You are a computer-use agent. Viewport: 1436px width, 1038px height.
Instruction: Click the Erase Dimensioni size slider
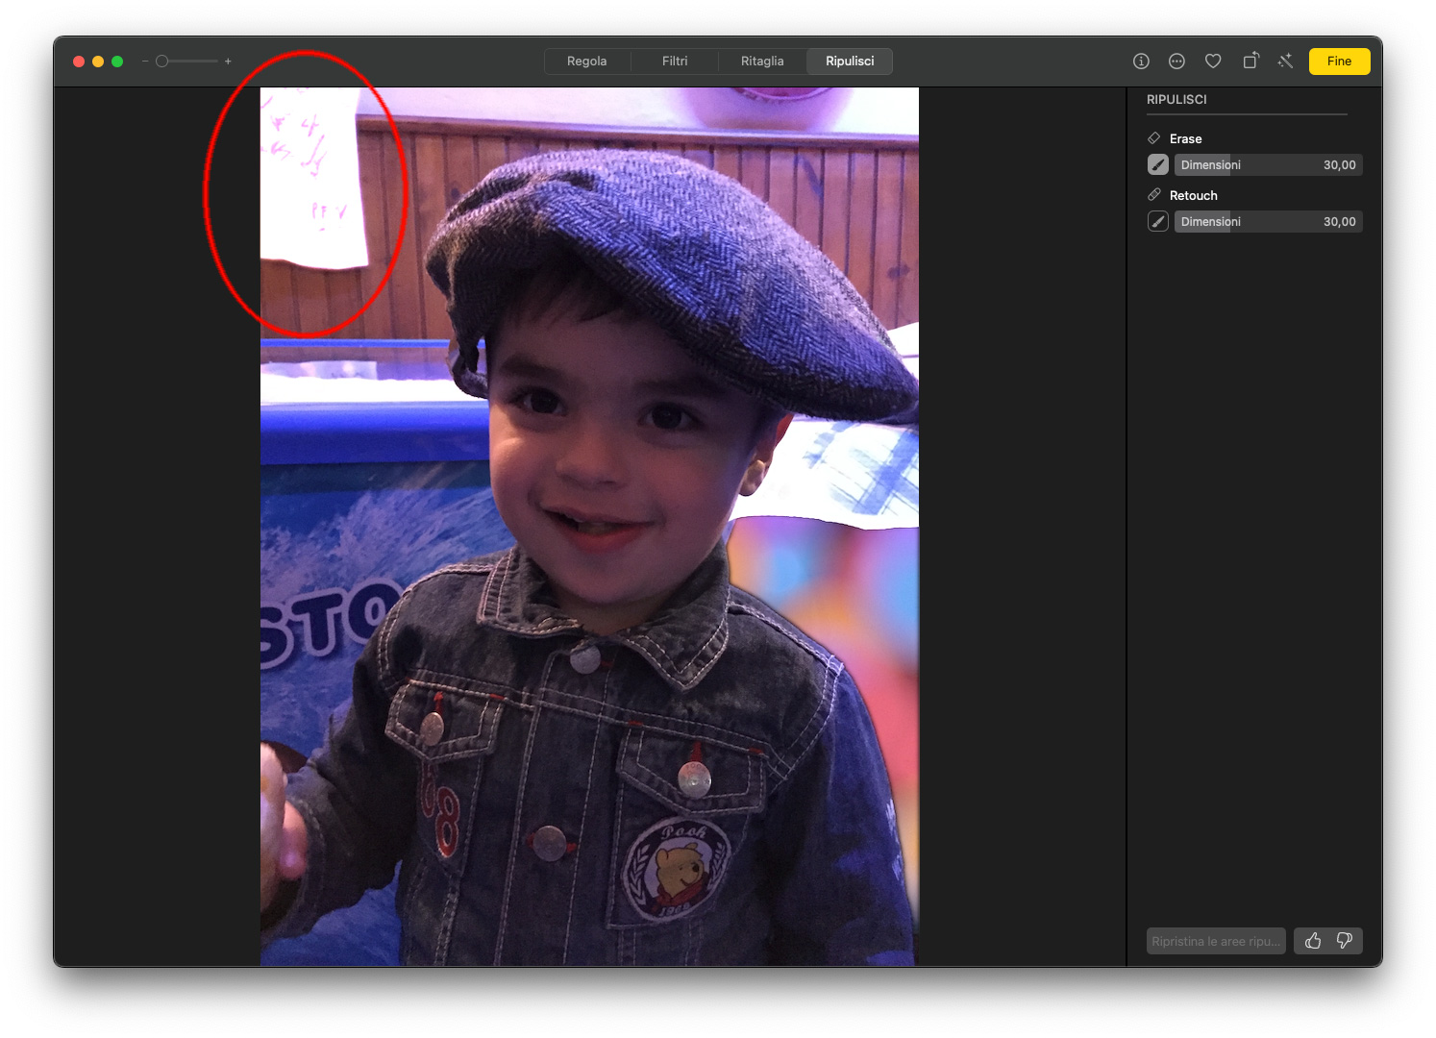(x=1268, y=165)
